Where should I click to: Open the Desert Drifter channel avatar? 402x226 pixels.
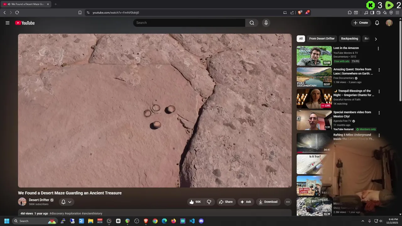tap(22, 202)
